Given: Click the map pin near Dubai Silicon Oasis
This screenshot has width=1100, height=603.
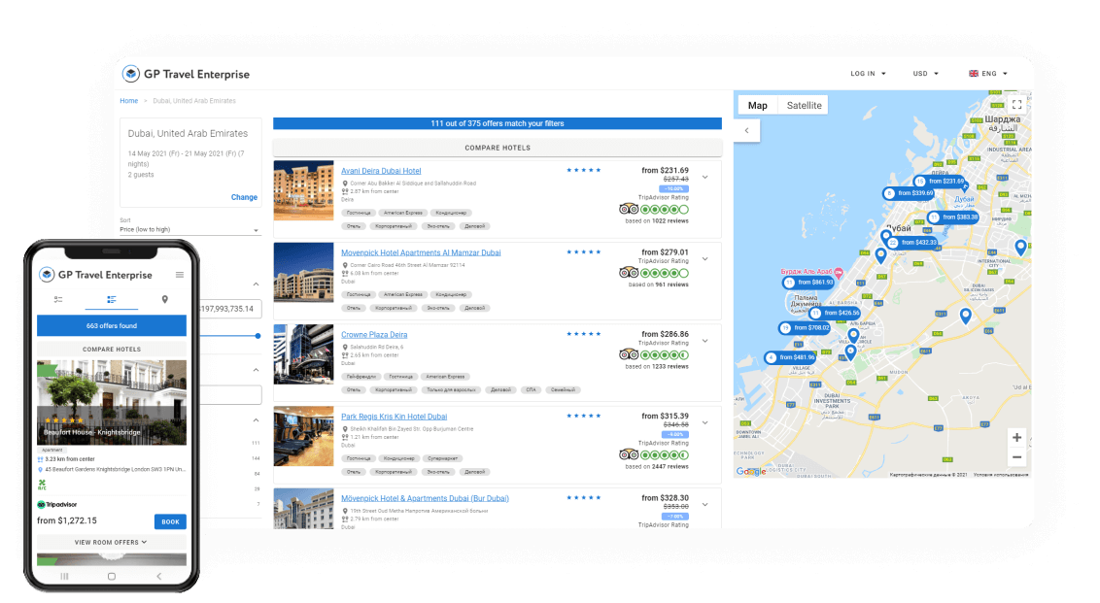Looking at the screenshot, I should pos(965,316).
